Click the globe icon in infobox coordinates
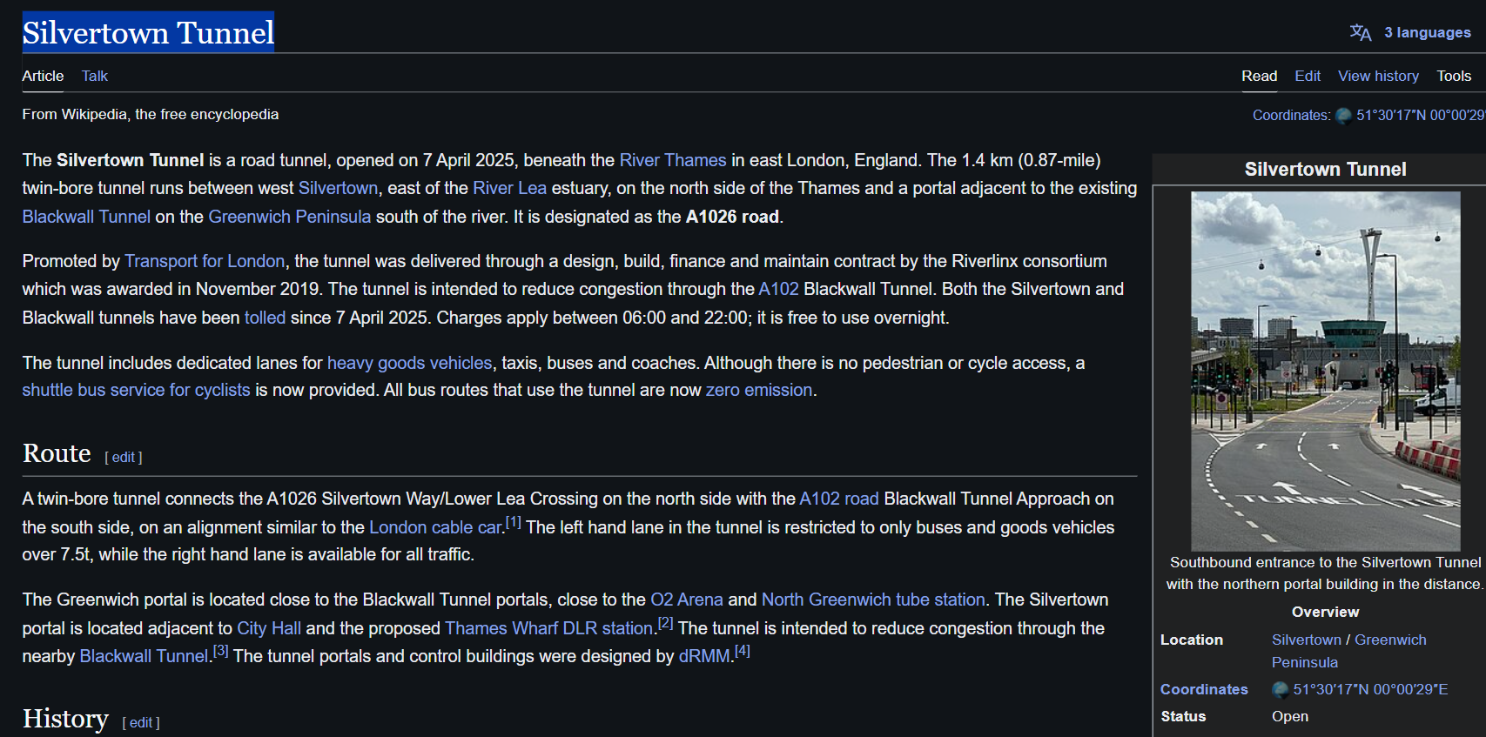 [x=1280, y=690]
